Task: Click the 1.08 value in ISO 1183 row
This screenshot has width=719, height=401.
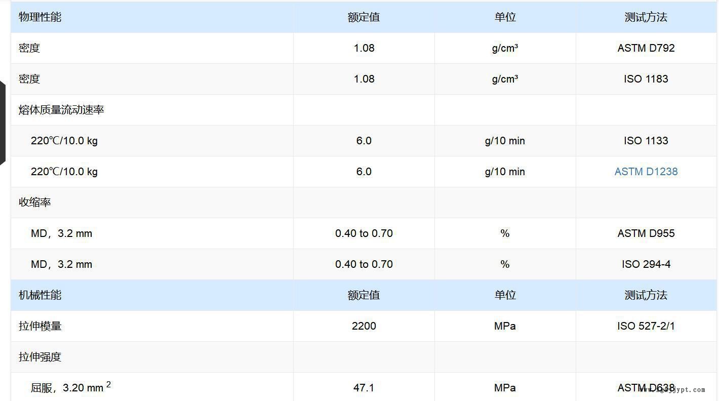Action: point(364,79)
